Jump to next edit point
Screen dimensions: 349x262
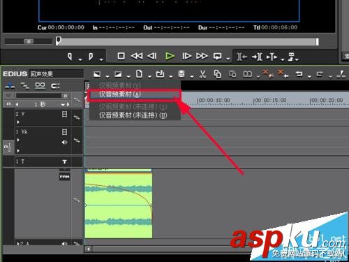(x=257, y=57)
